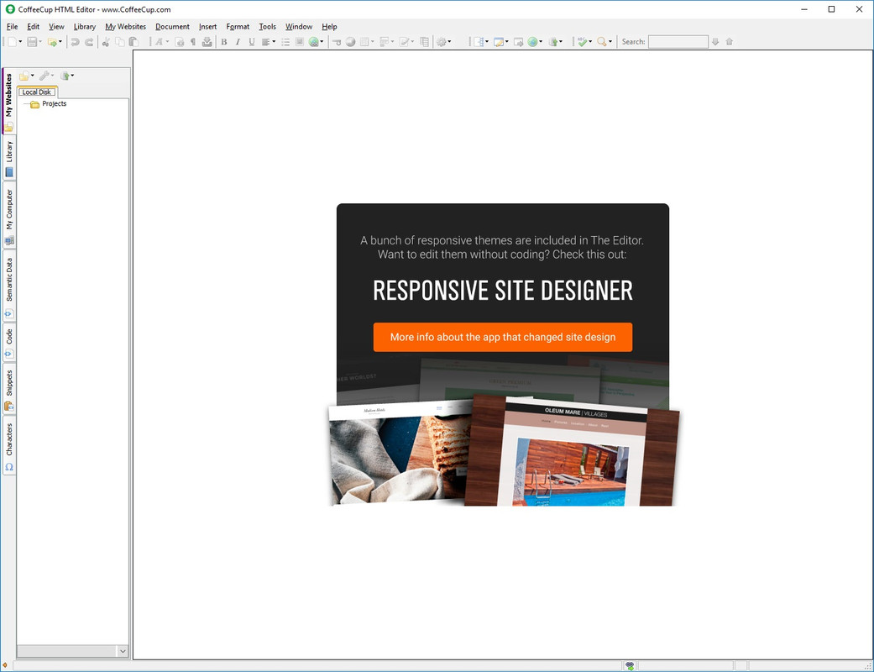Open the File menu
Screen dimensions: 874x672
[13, 27]
